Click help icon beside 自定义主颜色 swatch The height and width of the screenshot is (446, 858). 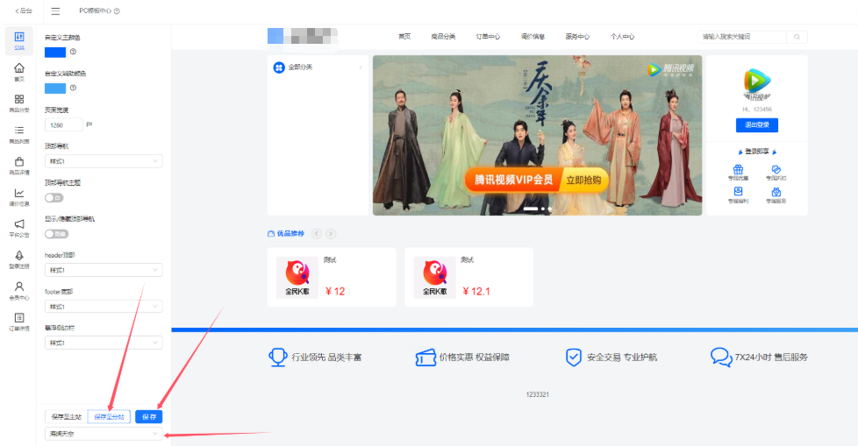73,52
